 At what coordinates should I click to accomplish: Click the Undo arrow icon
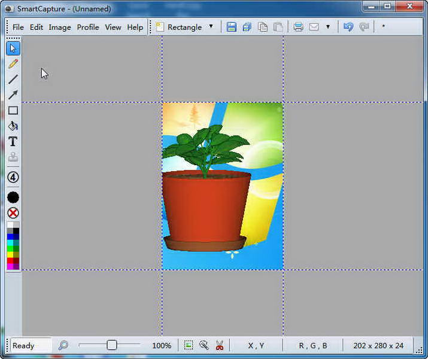348,27
